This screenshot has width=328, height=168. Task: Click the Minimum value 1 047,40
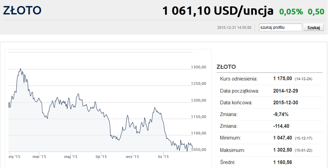[283, 138]
